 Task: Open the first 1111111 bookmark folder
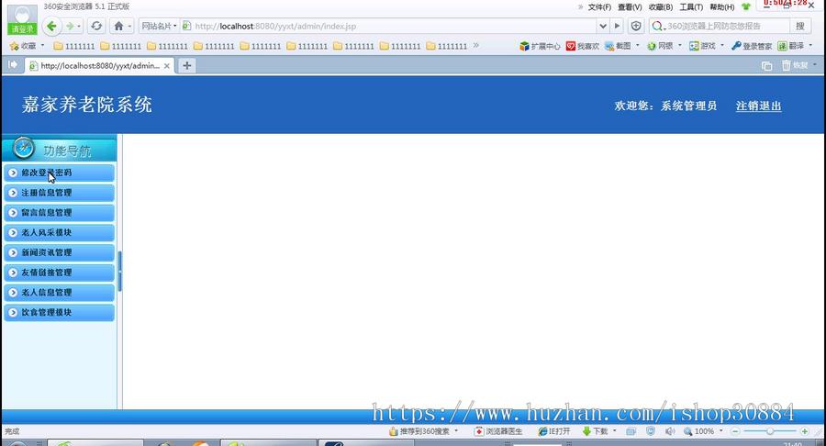(74, 46)
